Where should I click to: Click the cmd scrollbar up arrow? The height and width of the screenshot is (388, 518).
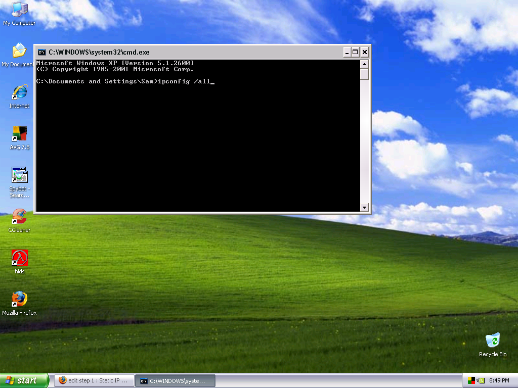(x=364, y=64)
